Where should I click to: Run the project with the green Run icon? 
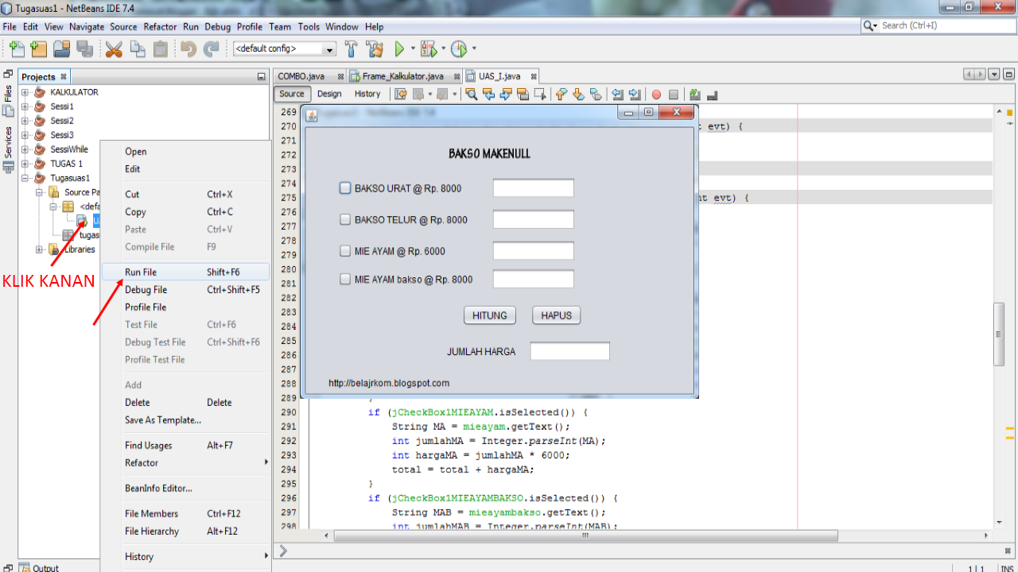[400, 48]
